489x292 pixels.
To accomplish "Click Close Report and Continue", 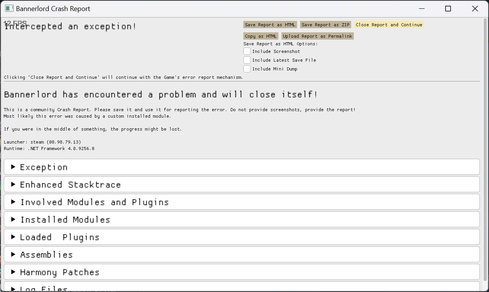I will [389, 25].
